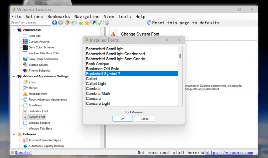Select Dark Color Scheme icon
Viewport: 268px width, 158px height.
tap(25, 47)
